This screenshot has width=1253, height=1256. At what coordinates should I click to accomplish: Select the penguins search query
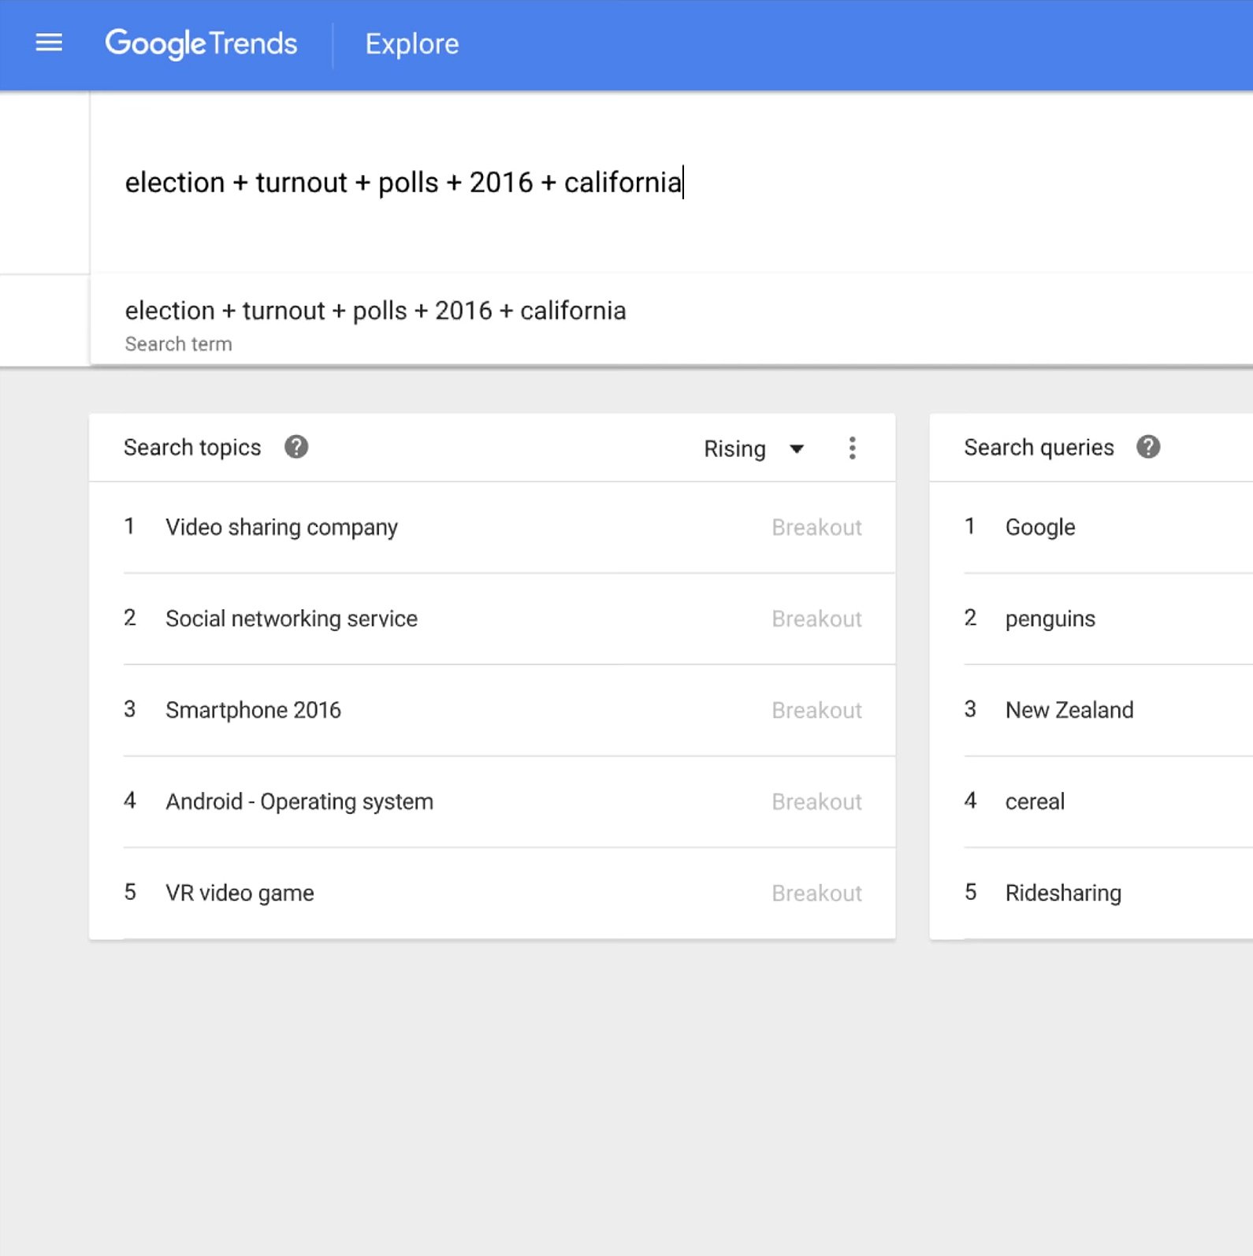click(1050, 619)
